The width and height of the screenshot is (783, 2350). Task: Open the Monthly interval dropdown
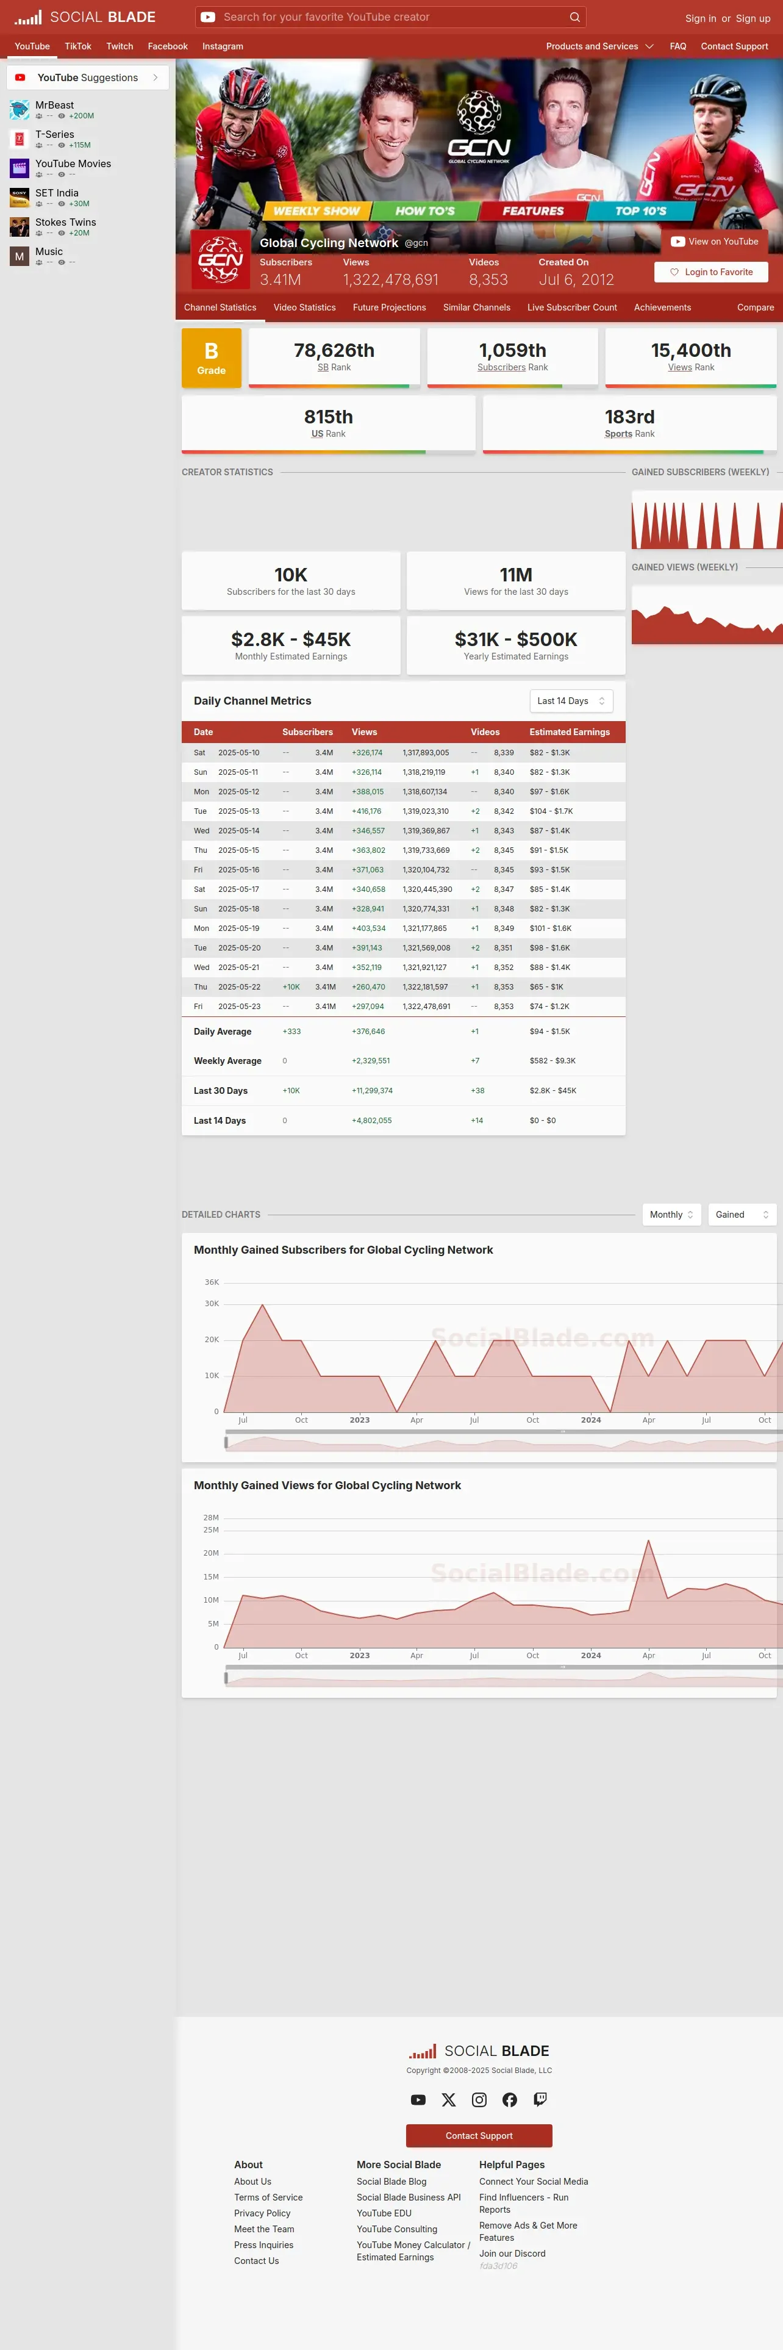coord(672,1214)
